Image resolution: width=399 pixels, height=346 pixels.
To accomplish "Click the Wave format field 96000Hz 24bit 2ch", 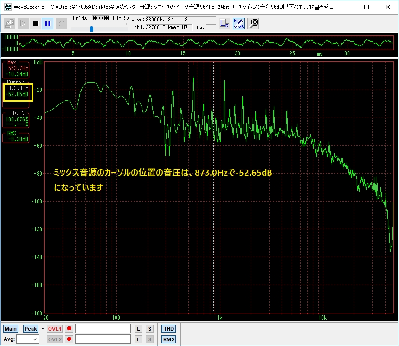I will click(180, 20).
